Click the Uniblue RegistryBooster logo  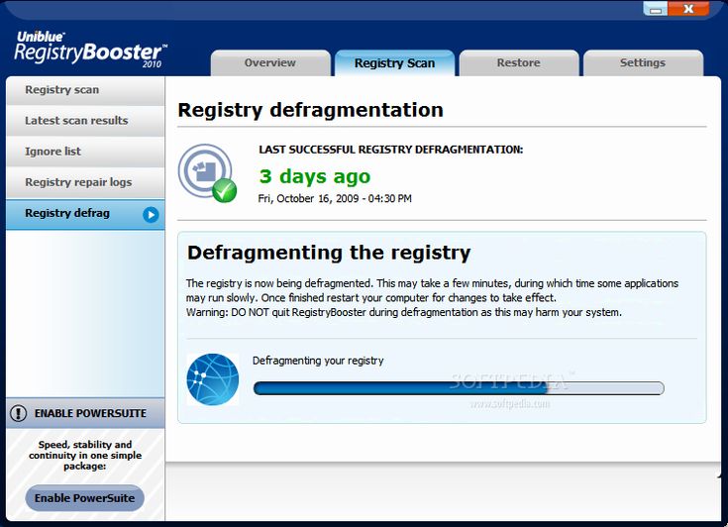(90, 50)
